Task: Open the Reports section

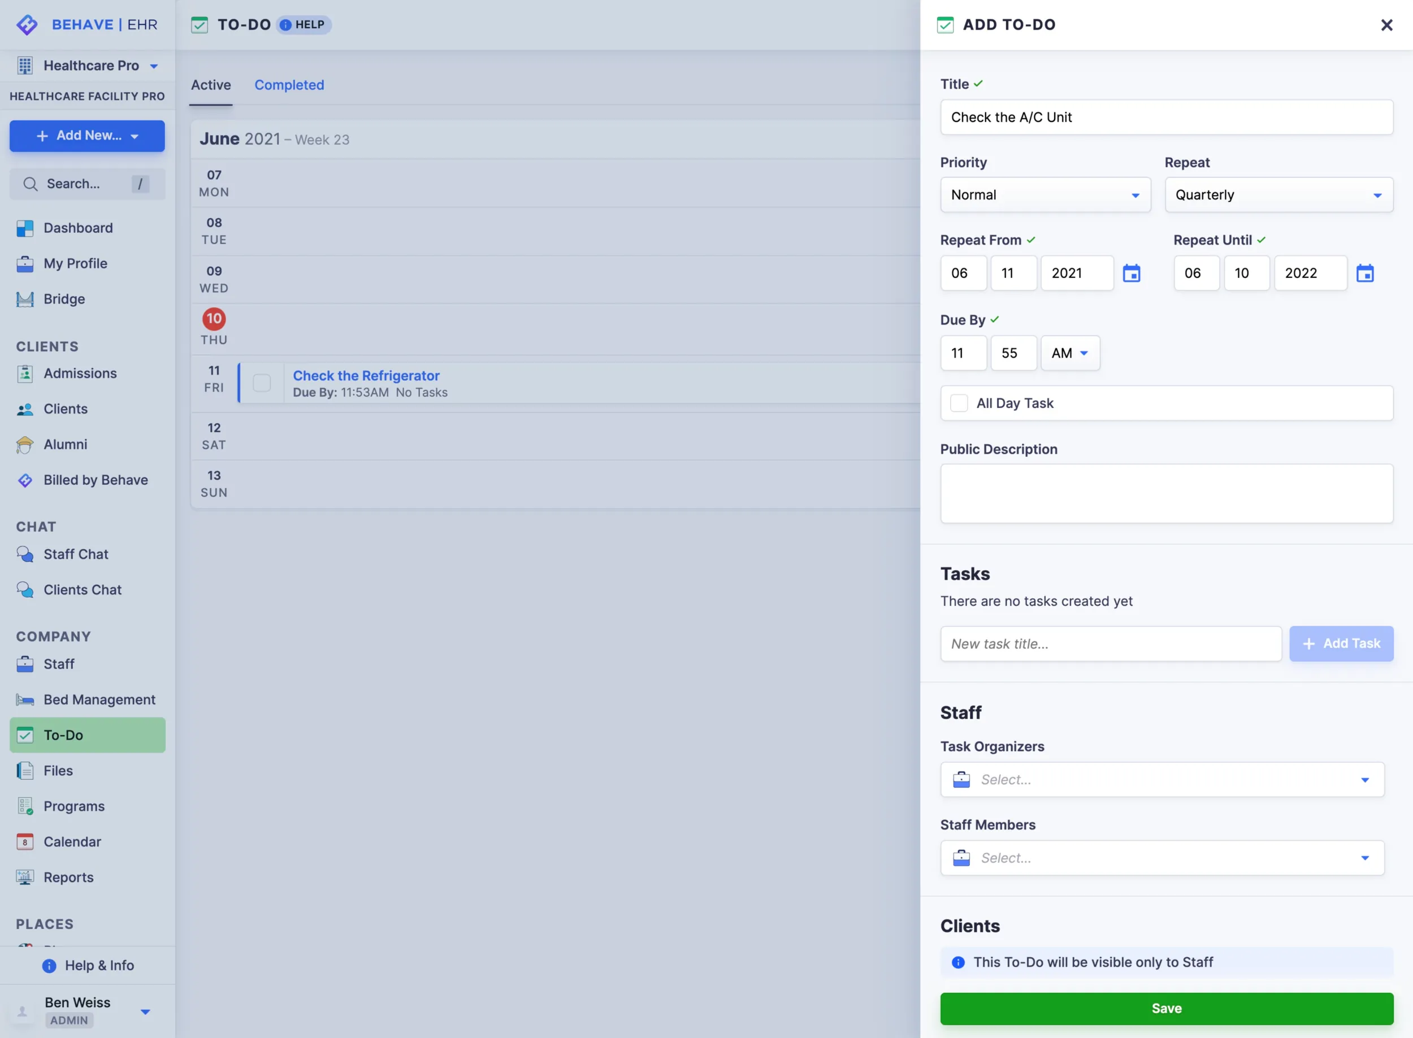Action: (69, 877)
